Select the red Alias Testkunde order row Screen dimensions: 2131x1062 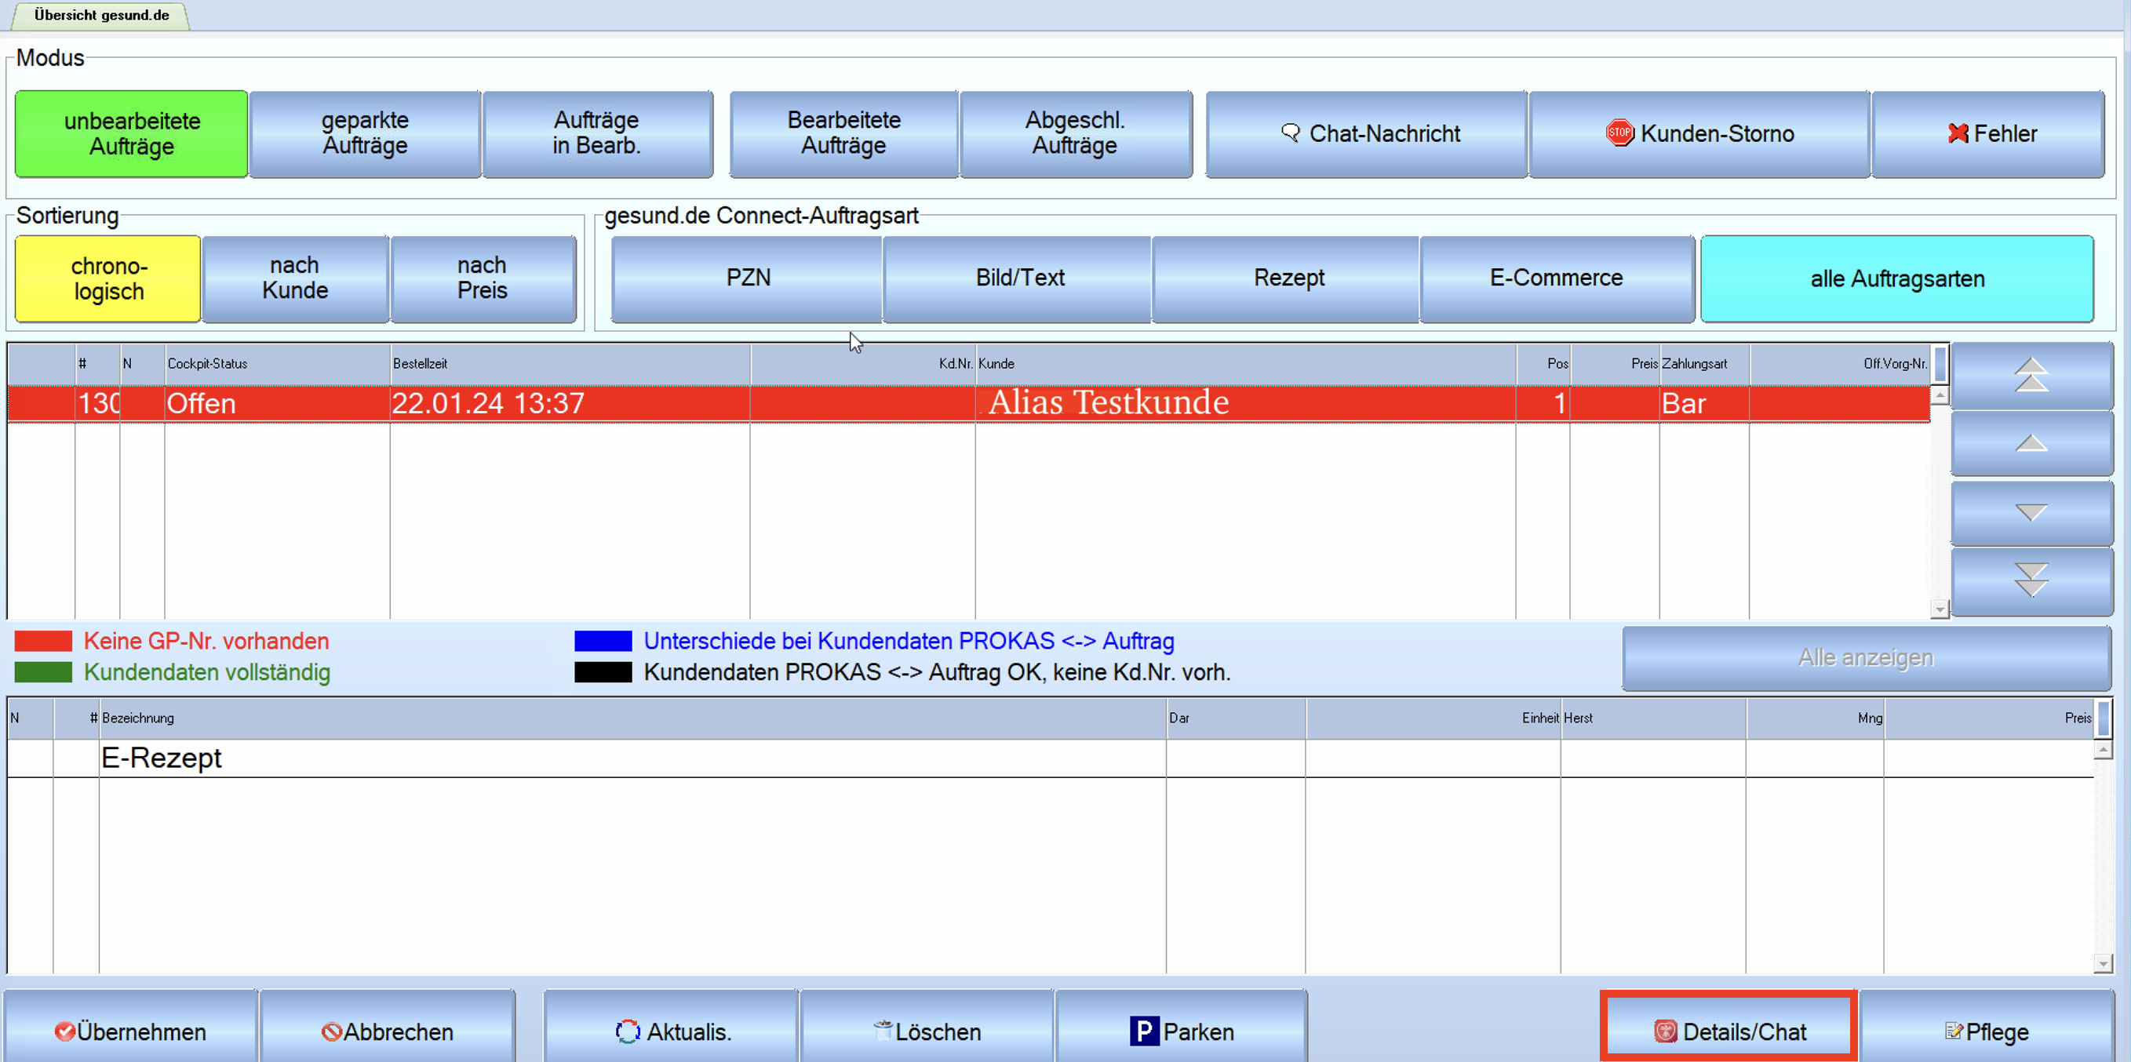pos(969,404)
